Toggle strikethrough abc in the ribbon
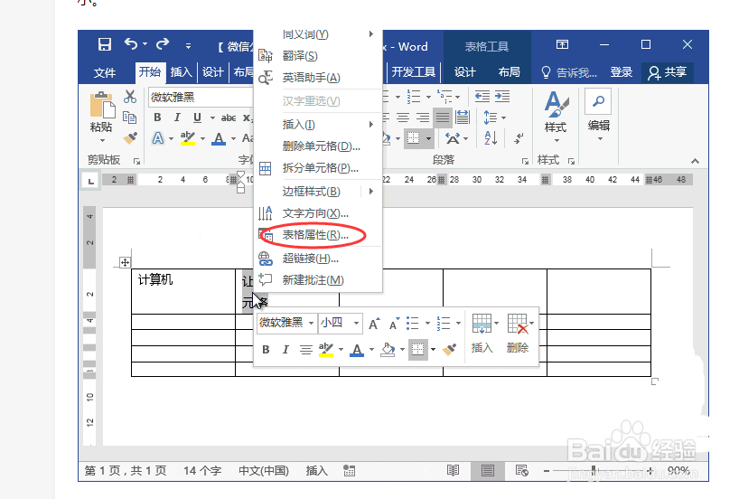The image size is (739, 499). pyautogui.click(x=229, y=118)
